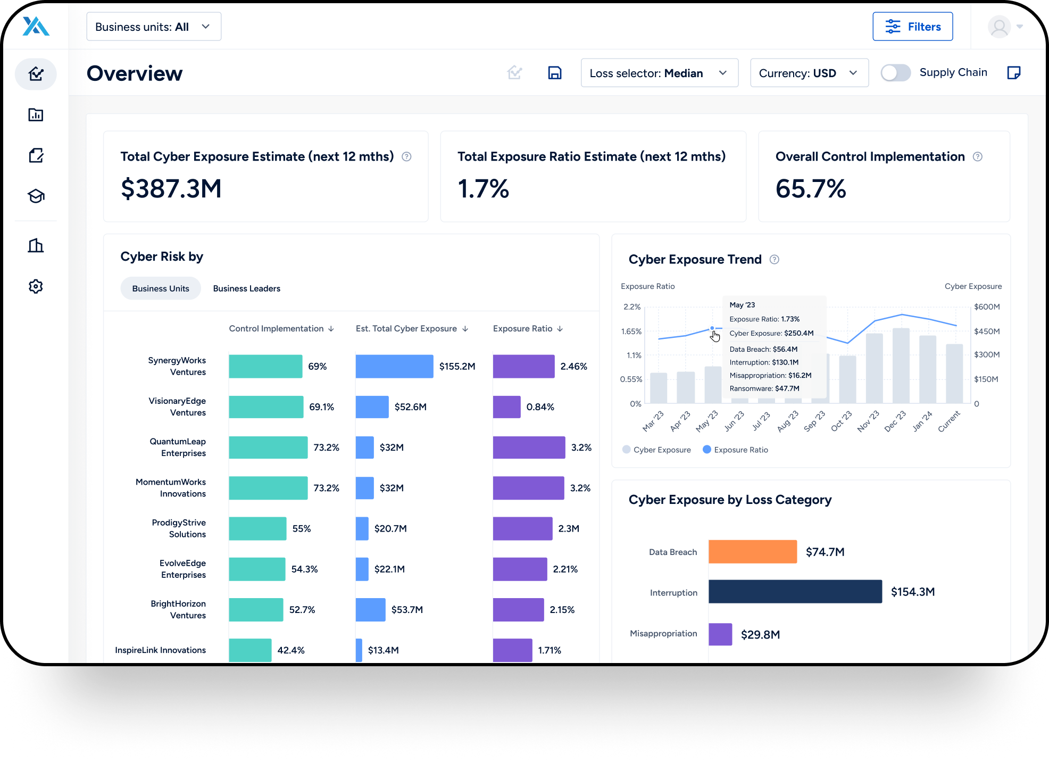This screenshot has height=762, width=1049.
Task: Save the dashboard using the save icon
Action: (554, 73)
